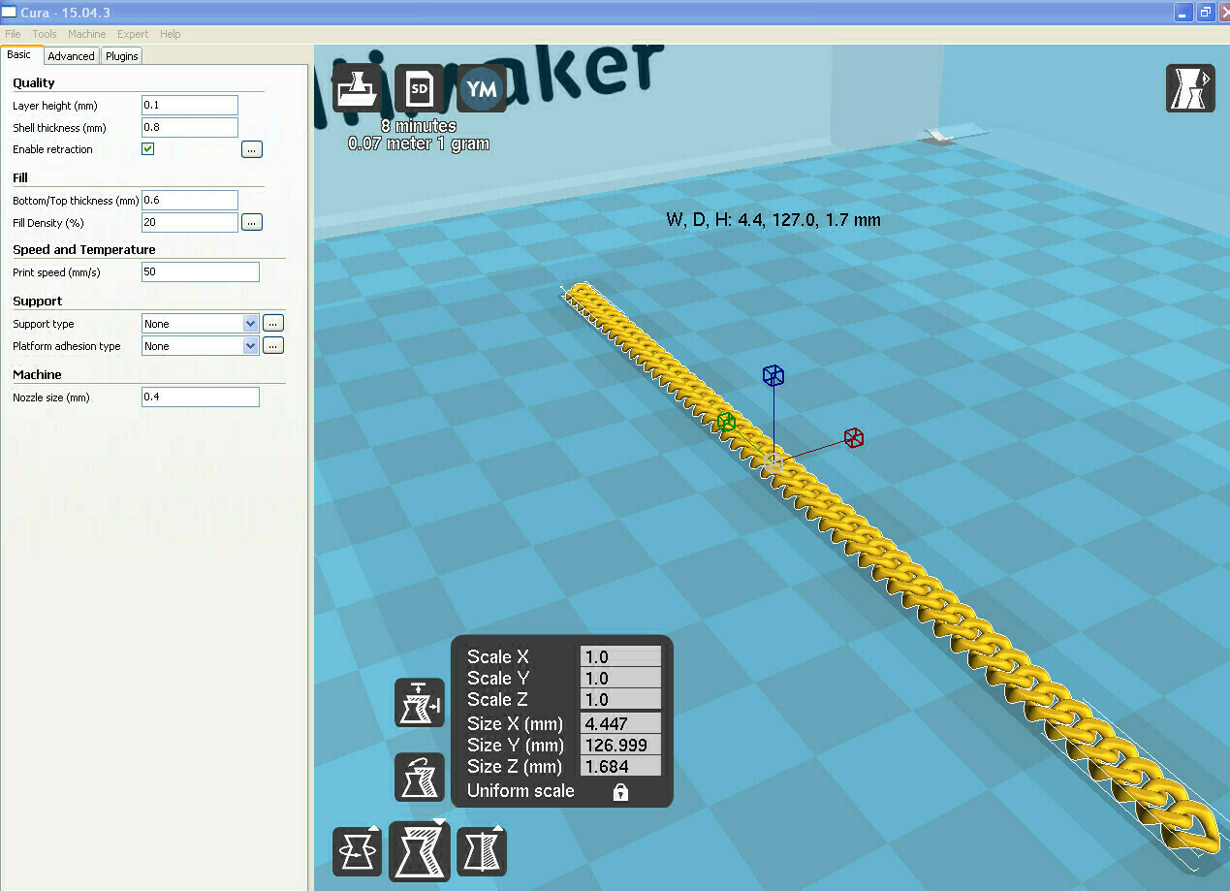This screenshot has height=891, width=1230.
Task: Click the Scale X value field
Action: pyautogui.click(x=620, y=656)
